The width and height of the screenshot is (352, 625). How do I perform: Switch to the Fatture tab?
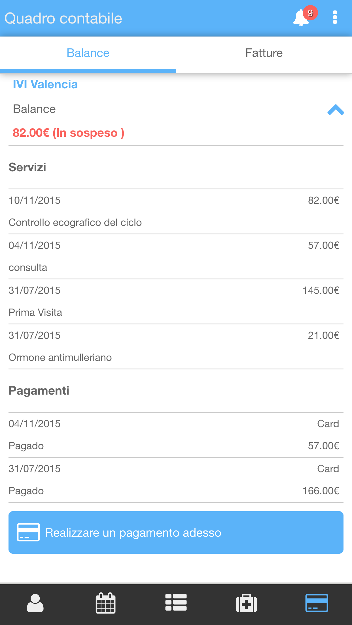(x=264, y=53)
